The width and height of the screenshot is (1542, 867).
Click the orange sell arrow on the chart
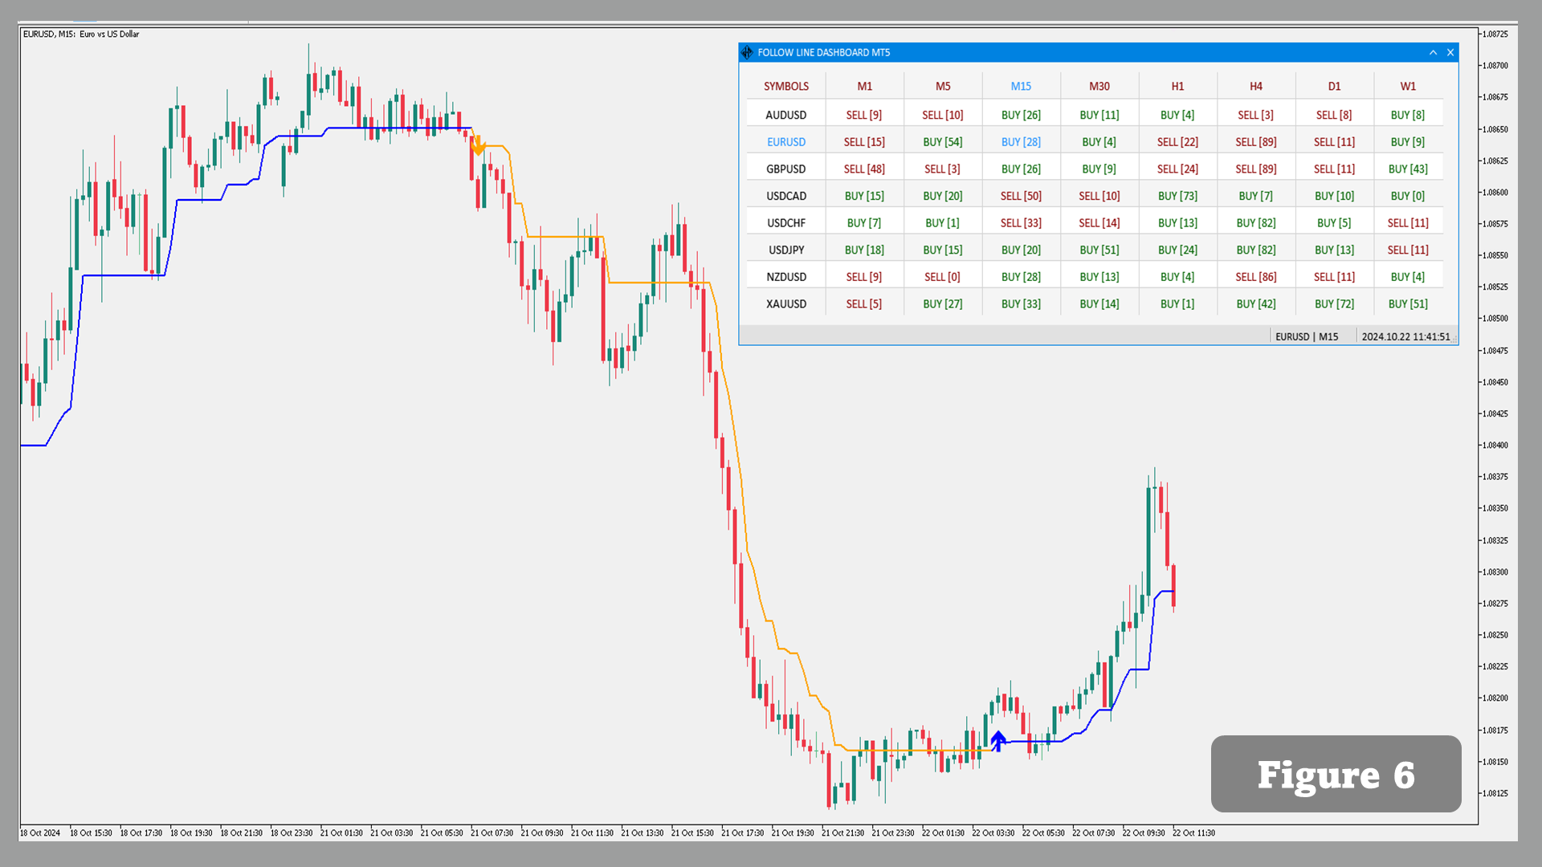[x=479, y=146]
